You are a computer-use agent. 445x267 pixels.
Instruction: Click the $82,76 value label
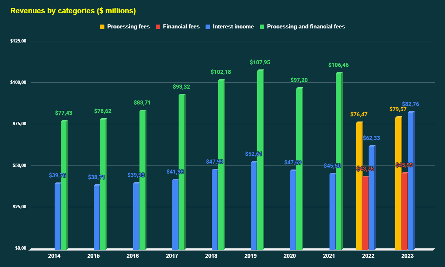tap(410, 104)
